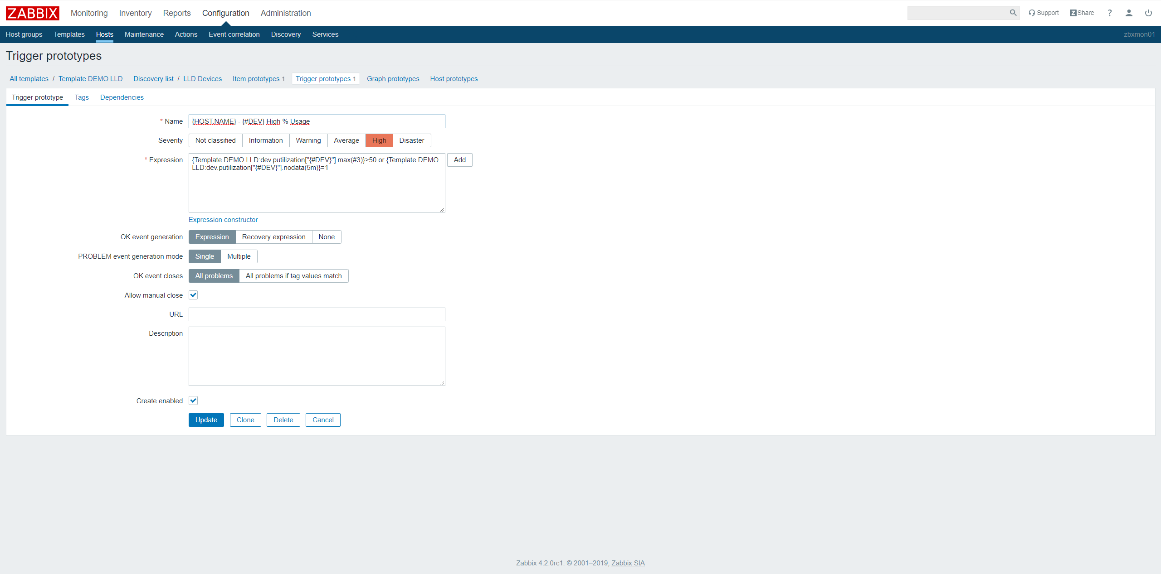Switch to the Tags tab

click(82, 97)
